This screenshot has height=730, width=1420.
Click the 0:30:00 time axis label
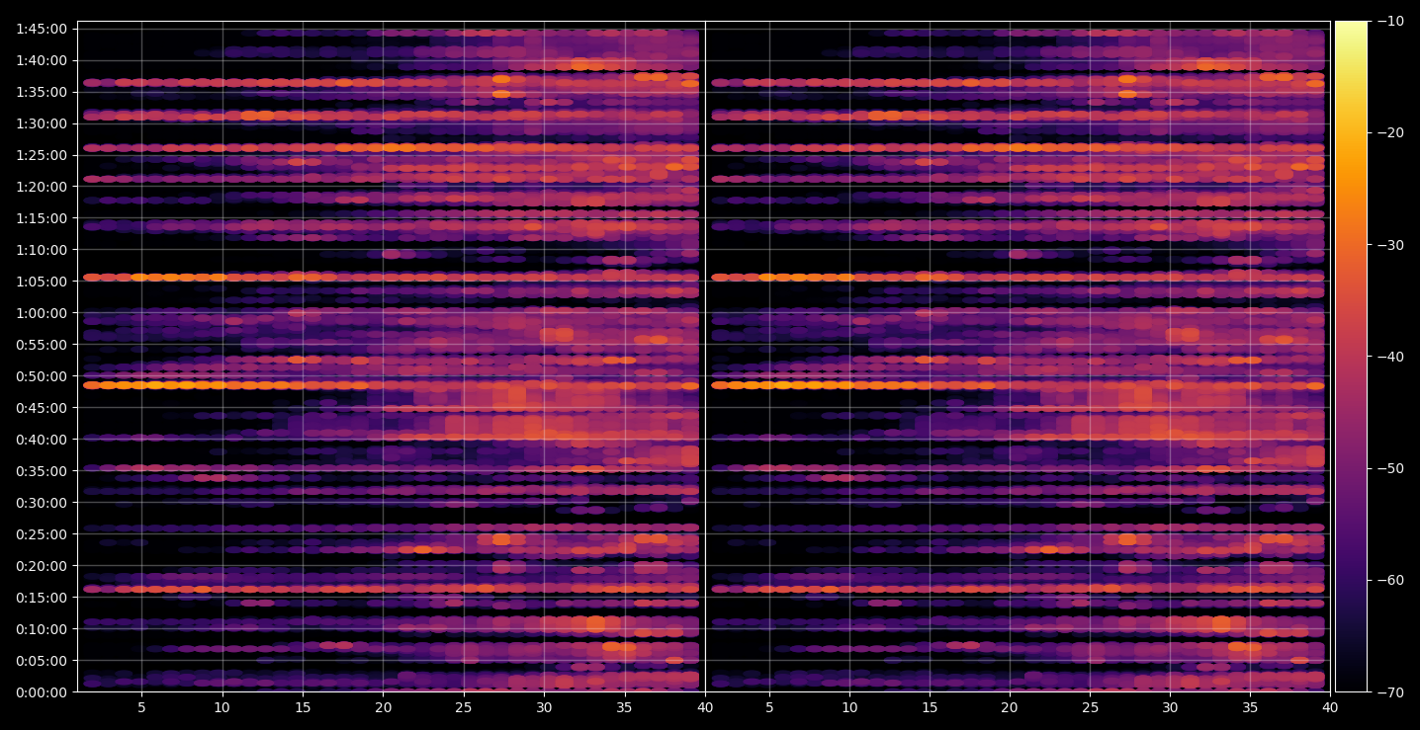42,503
